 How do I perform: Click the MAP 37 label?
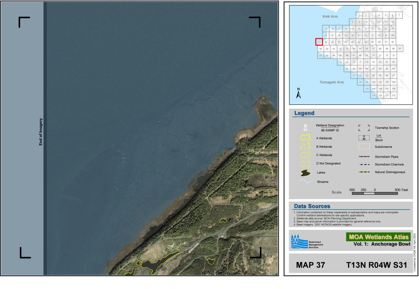310,265
